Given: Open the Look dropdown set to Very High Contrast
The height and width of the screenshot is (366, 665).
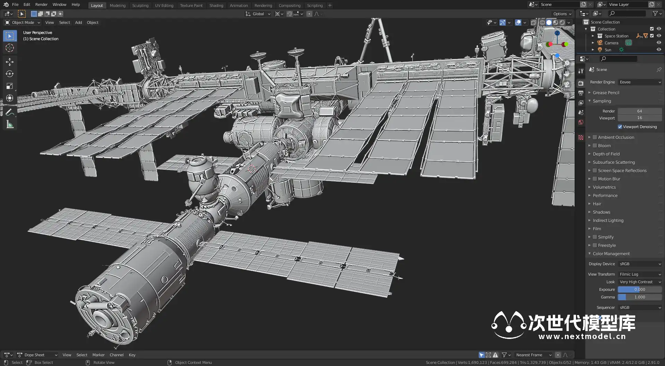Looking at the screenshot, I should click(640, 282).
